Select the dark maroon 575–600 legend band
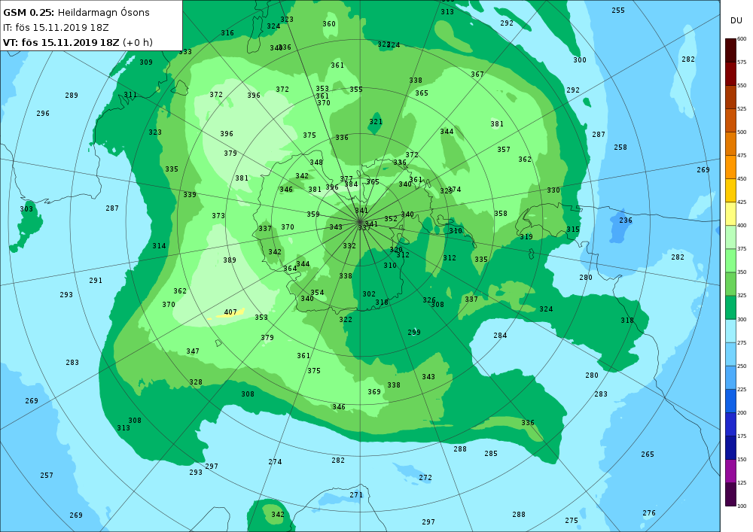753x532 pixels. point(730,50)
